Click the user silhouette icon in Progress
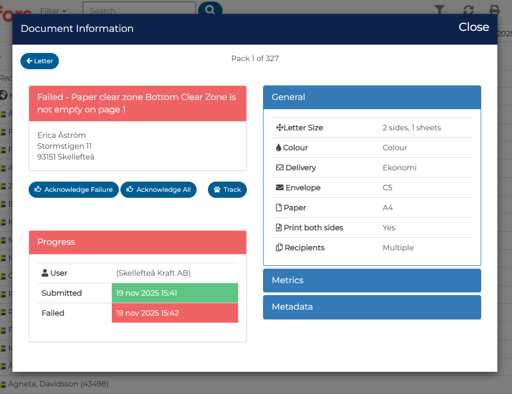 click(x=45, y=273)
